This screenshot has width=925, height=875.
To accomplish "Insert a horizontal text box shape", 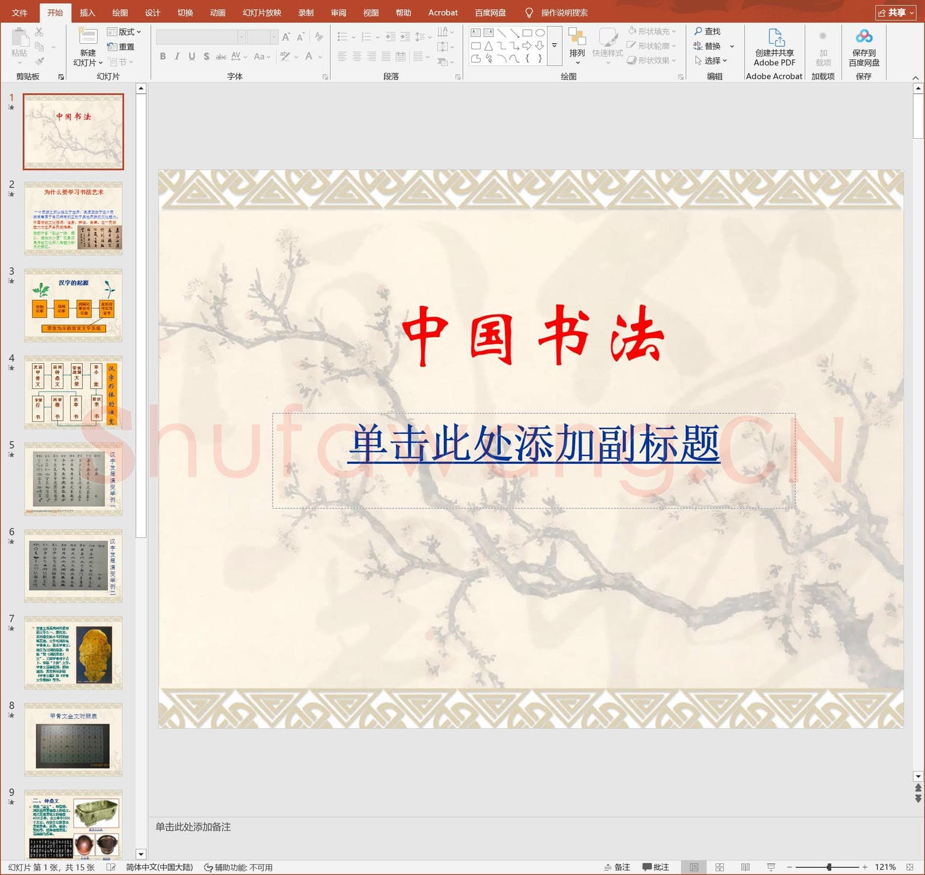I will [x=475, y=33].
